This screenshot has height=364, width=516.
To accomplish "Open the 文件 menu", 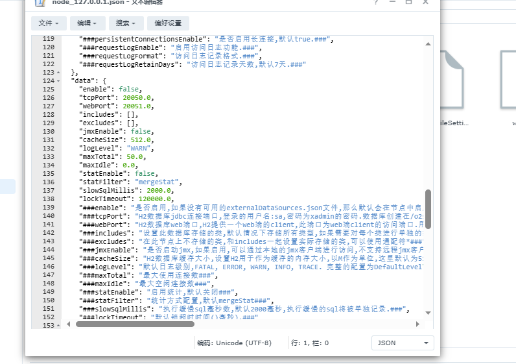I will click(x=49, y=23).
